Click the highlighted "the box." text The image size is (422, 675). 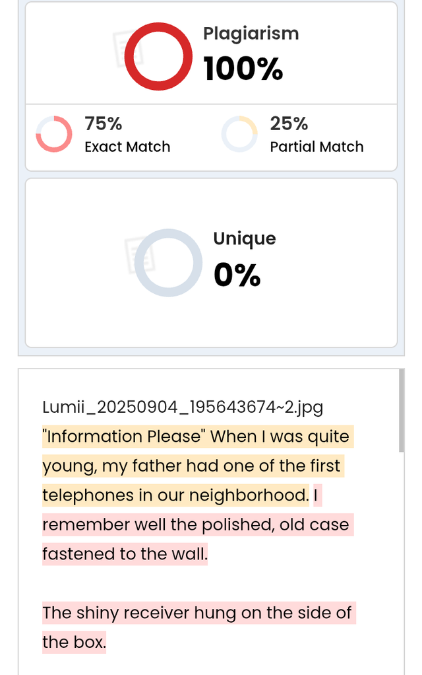[74, 642]
